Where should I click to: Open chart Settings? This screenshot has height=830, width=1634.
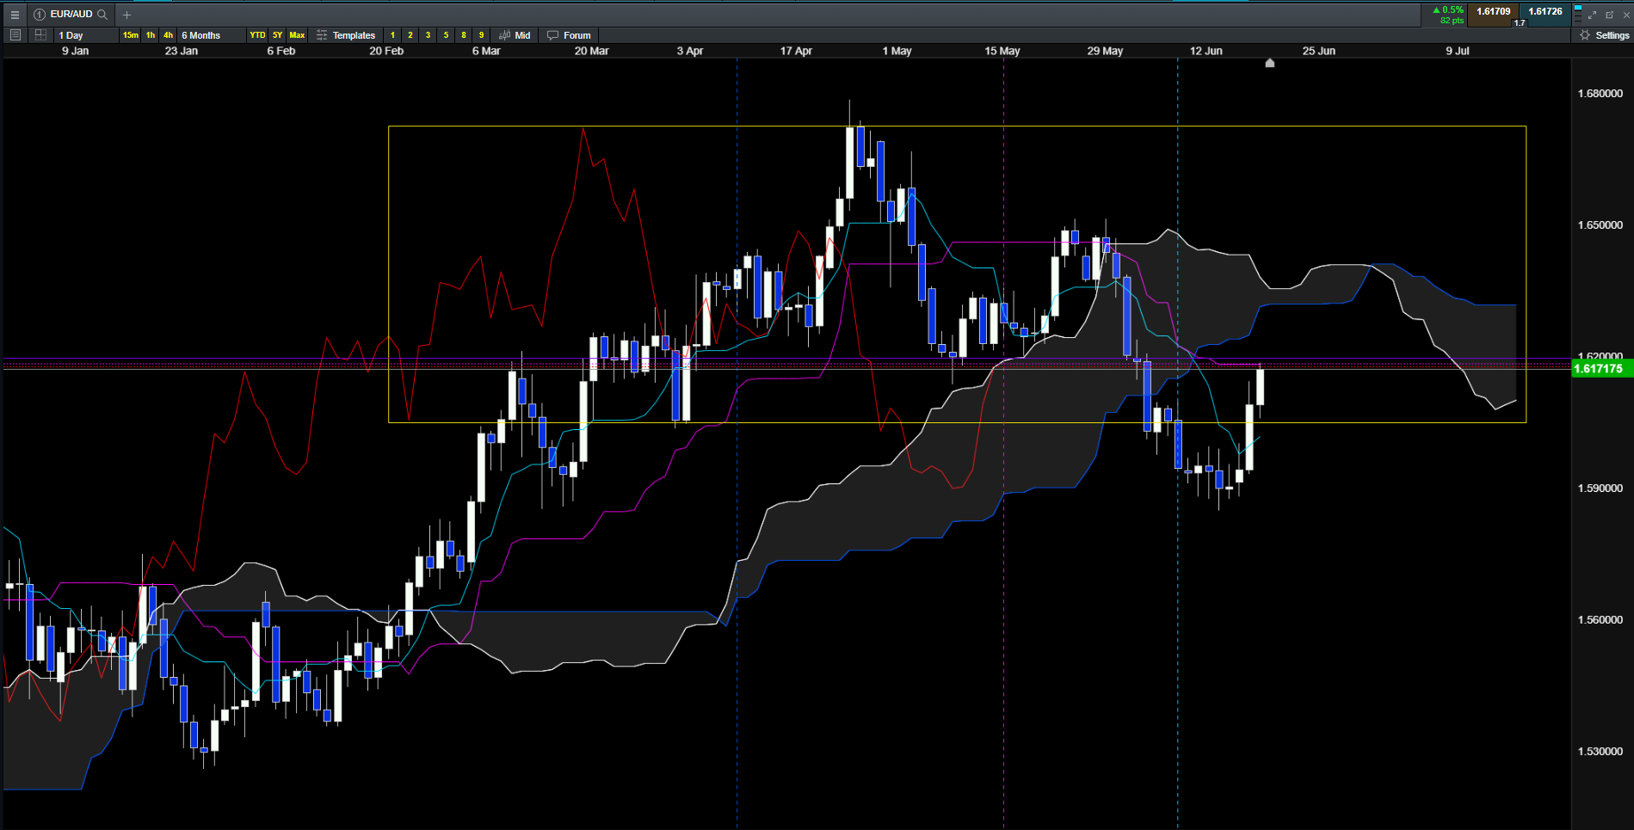1605,35
